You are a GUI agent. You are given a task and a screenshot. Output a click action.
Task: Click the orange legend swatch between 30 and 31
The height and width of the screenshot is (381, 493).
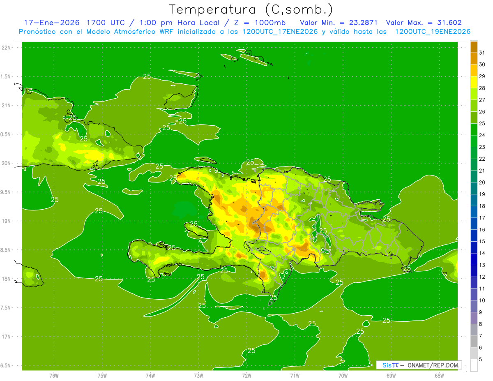(474, 58)
